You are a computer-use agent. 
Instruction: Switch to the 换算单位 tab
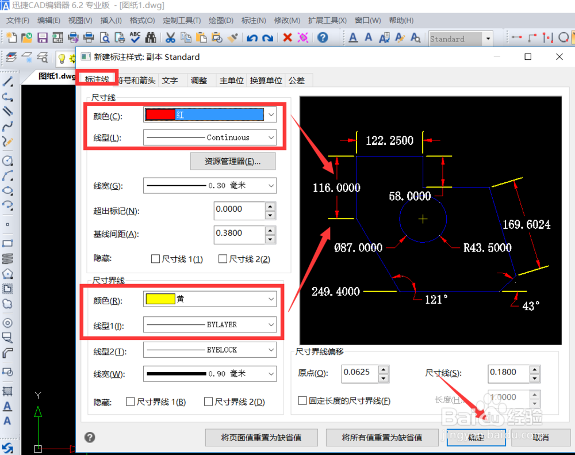coord(266,81)
